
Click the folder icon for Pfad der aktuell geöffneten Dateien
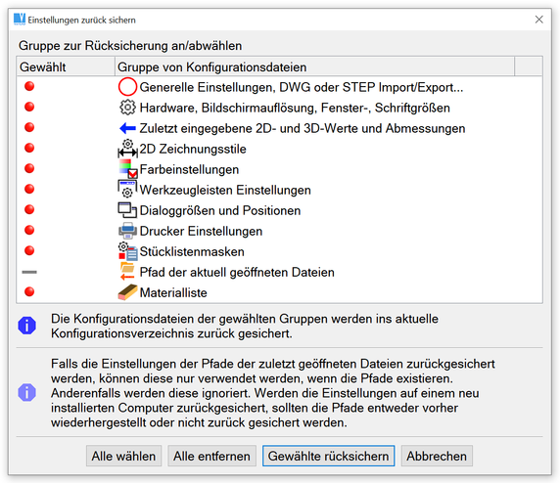[127, 272]
